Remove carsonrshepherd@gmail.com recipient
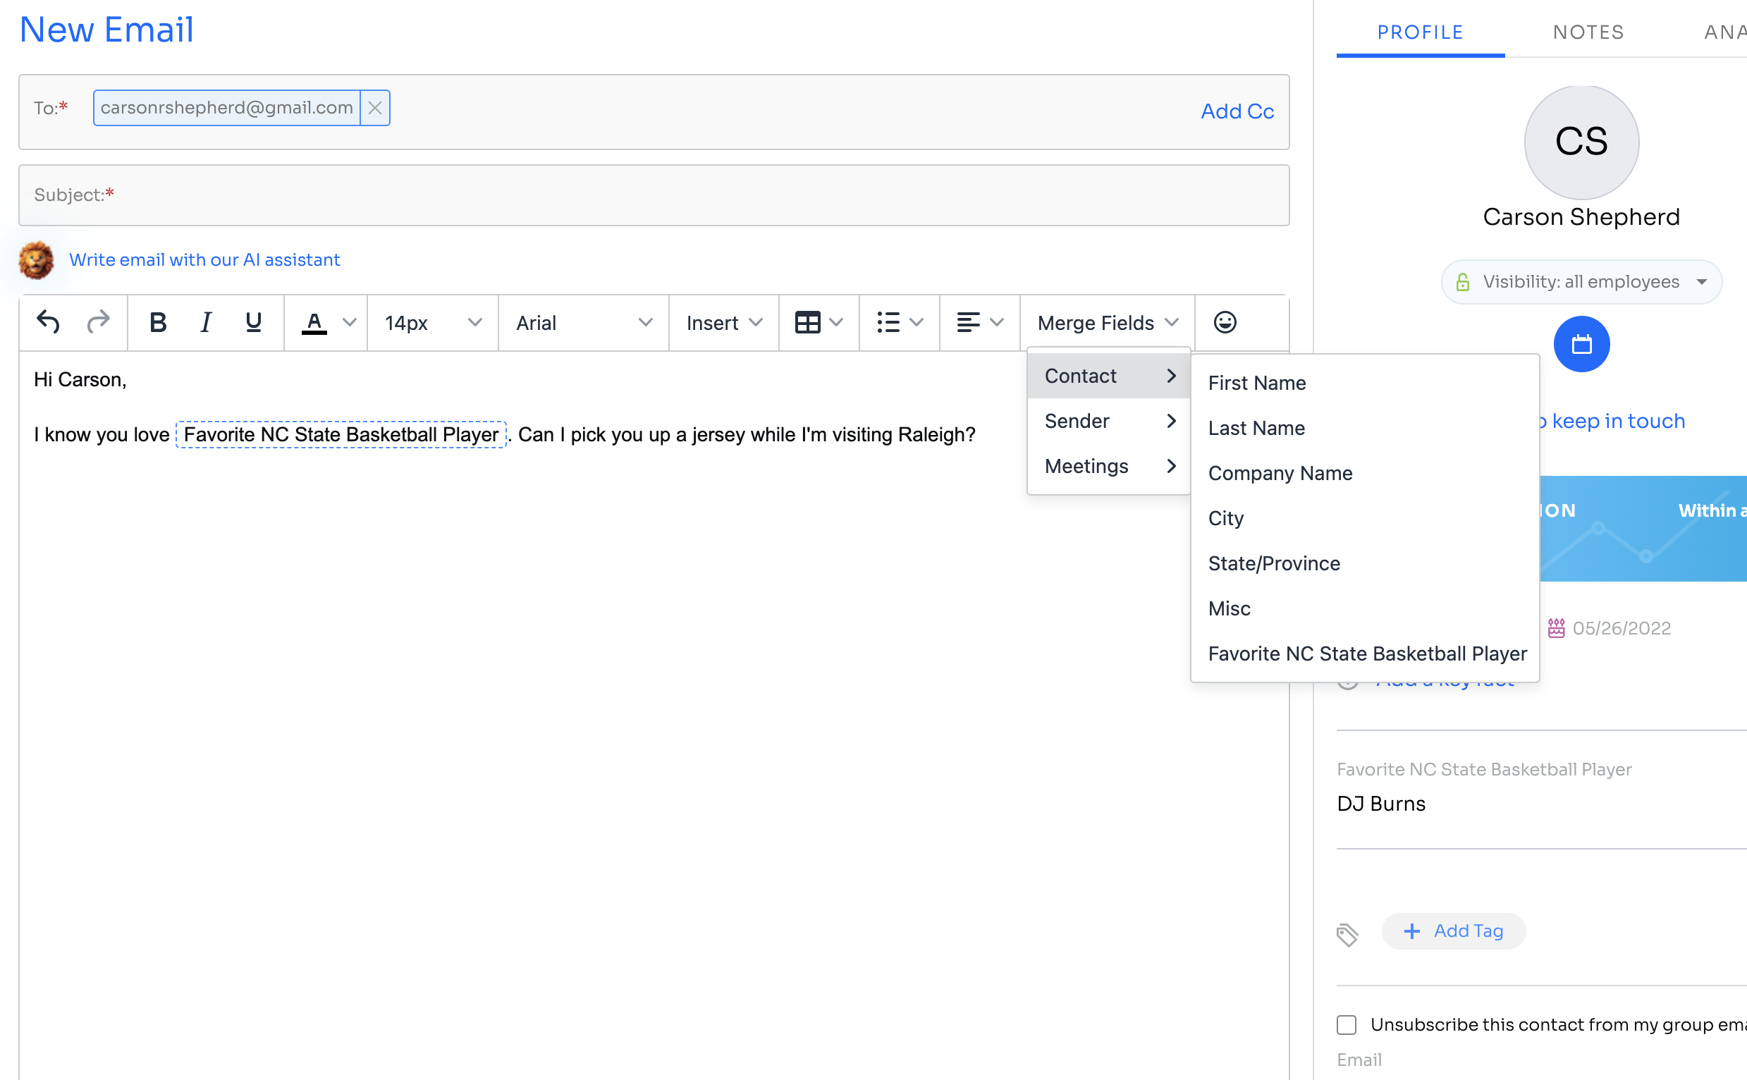1747x1080 pixels. [374, 108]
